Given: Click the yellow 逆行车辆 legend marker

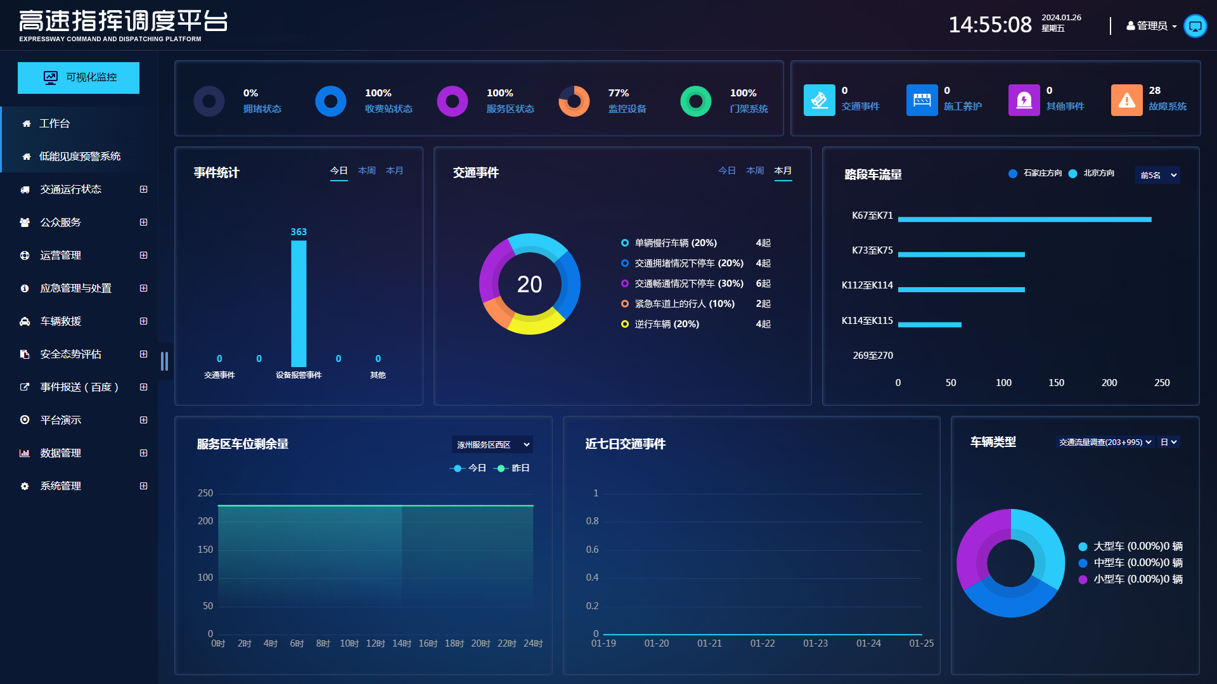Looking at the screenshot, I should tap(625, 324).
